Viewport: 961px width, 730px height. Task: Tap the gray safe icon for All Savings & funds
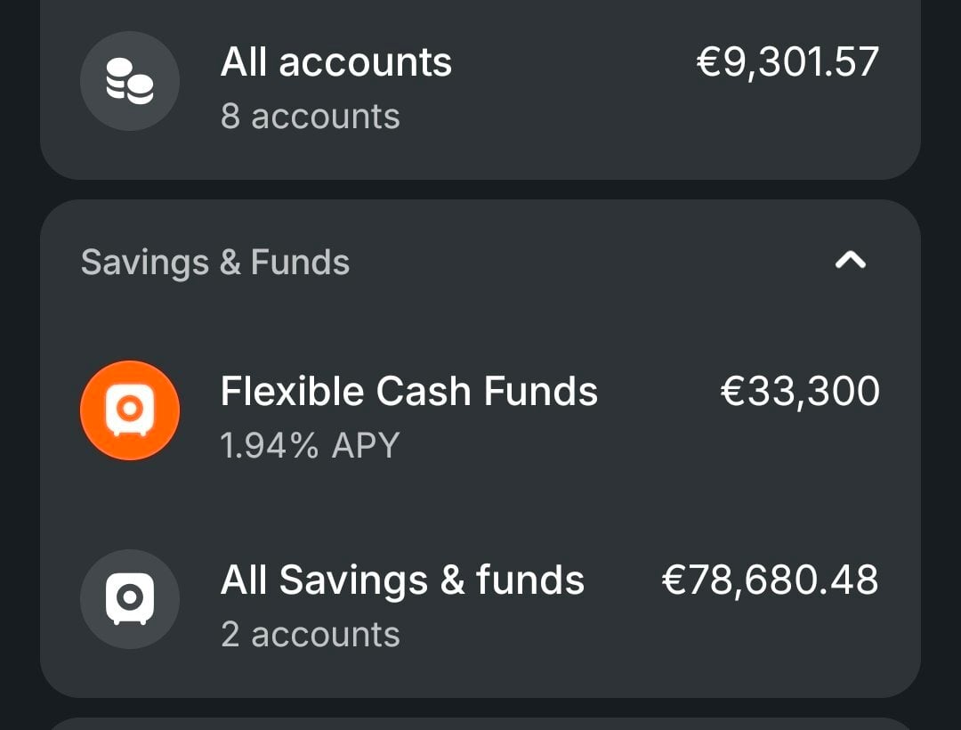tap(130, 599)
